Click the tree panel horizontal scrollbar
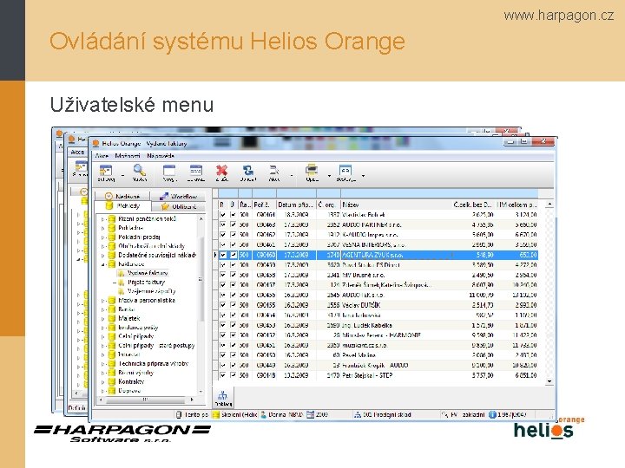Viewport: 625px width, 468px height. coord(147,400)
